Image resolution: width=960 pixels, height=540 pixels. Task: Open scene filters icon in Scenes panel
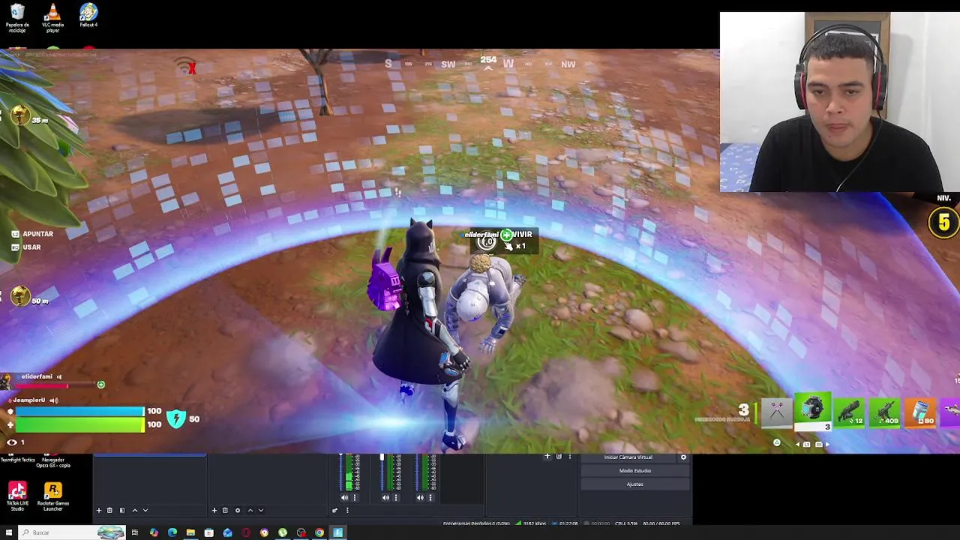[x=122, y=510]
